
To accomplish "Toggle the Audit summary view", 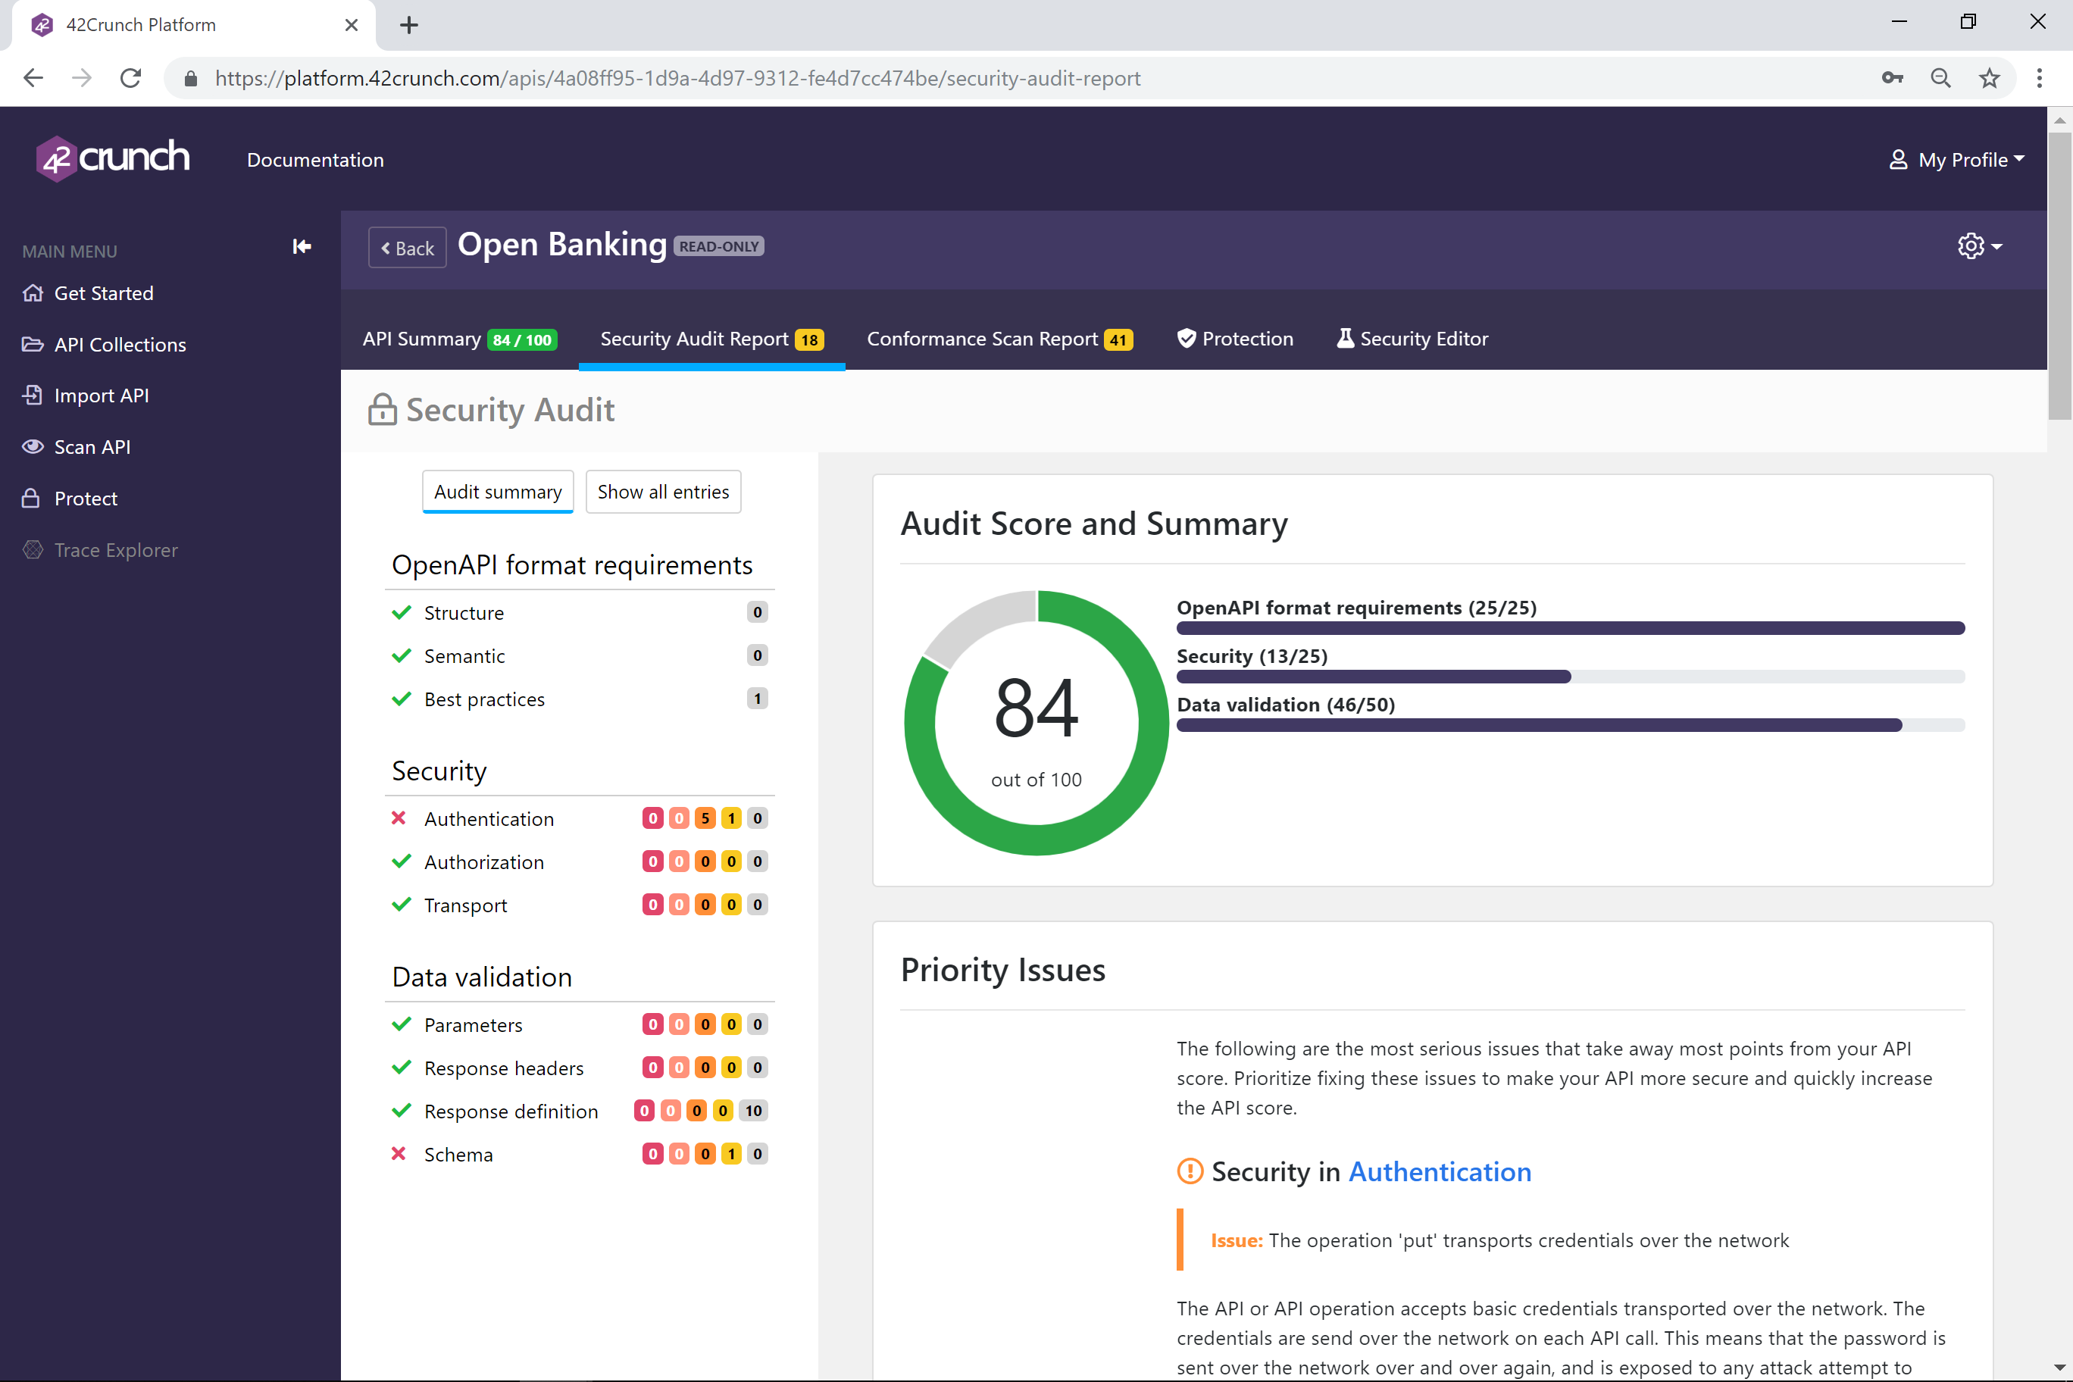I will pos(497,491).
